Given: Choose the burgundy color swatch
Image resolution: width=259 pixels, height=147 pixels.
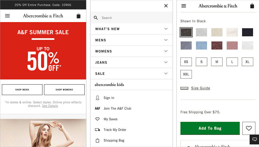Looking at the screenshot, I should 217,45.
